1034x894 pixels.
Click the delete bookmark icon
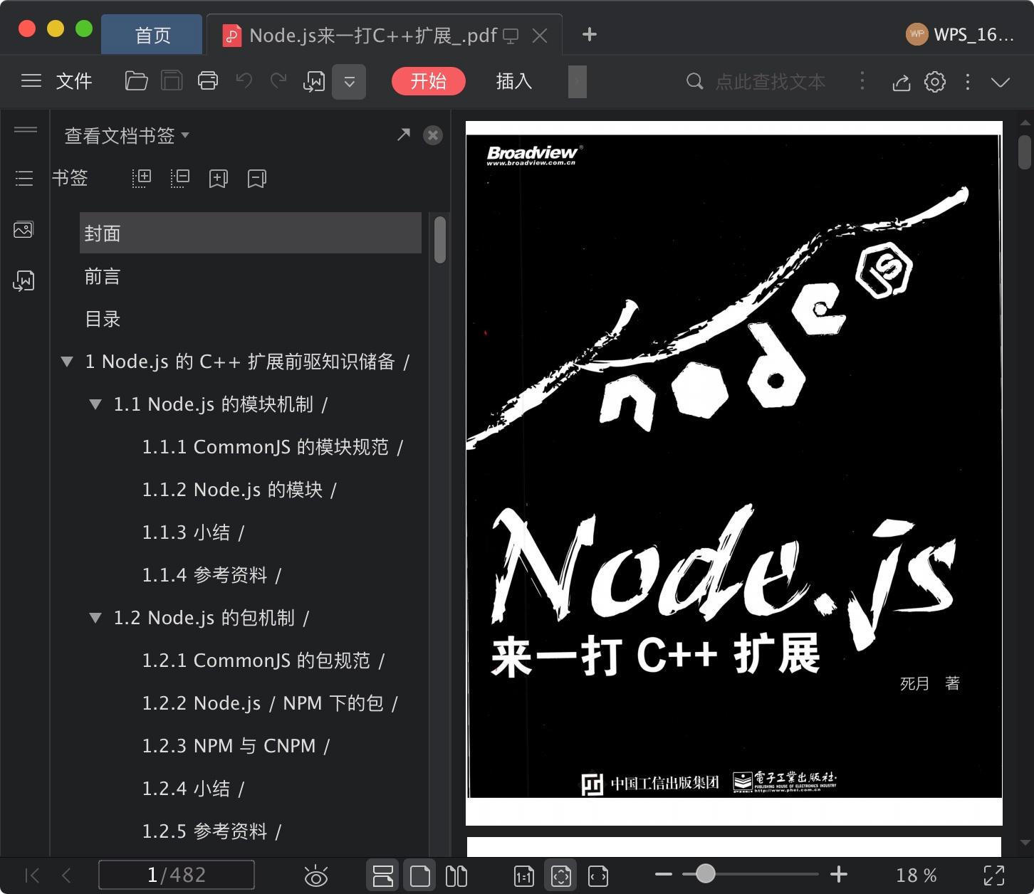[x=257, y=179]
